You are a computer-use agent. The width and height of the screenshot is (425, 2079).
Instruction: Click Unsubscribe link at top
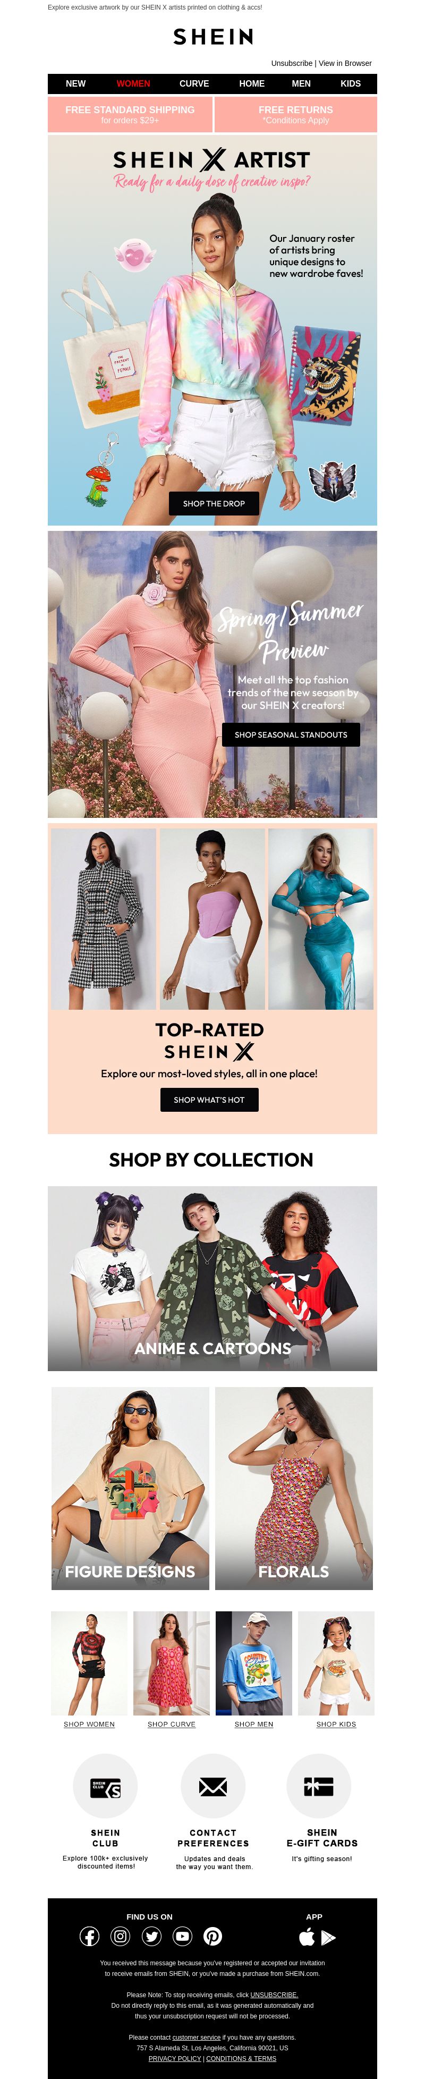292,63
